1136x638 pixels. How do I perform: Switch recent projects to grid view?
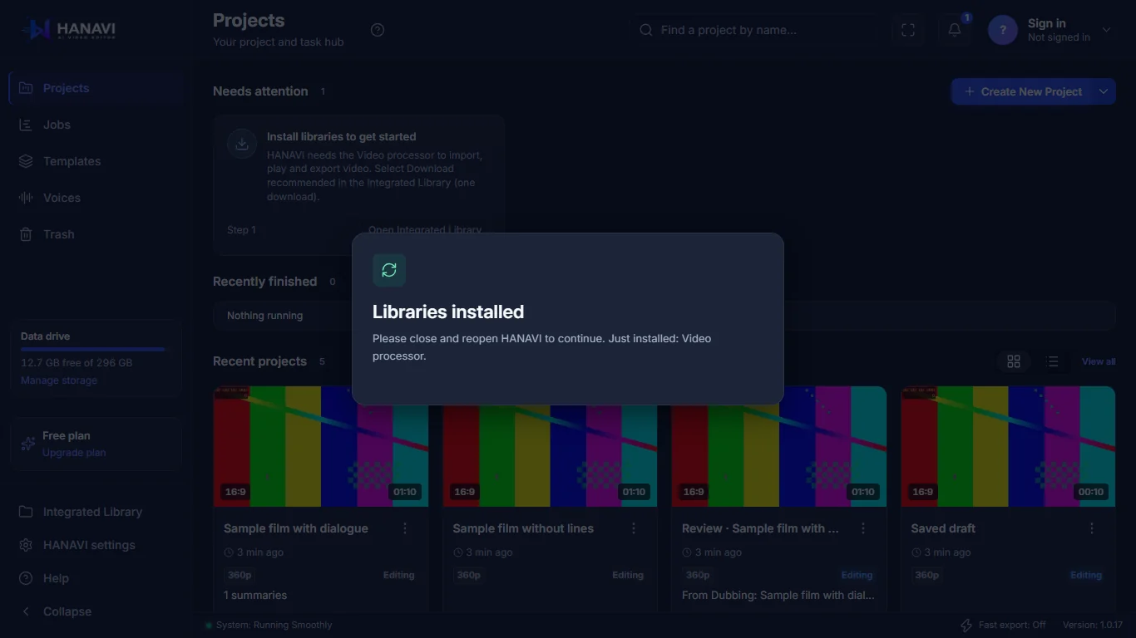[1014, 361]
